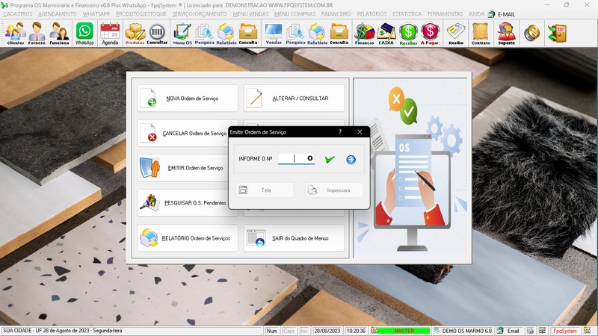Click RELATÓRIO Ordem de Serviços button
Viewport: 598px width, 336px height.
[x=188, y=239]
